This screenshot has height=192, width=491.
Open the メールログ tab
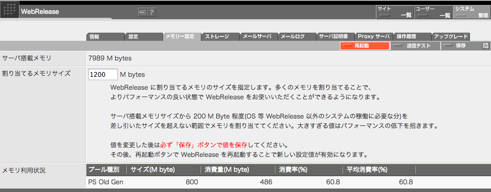click(297, 36)
